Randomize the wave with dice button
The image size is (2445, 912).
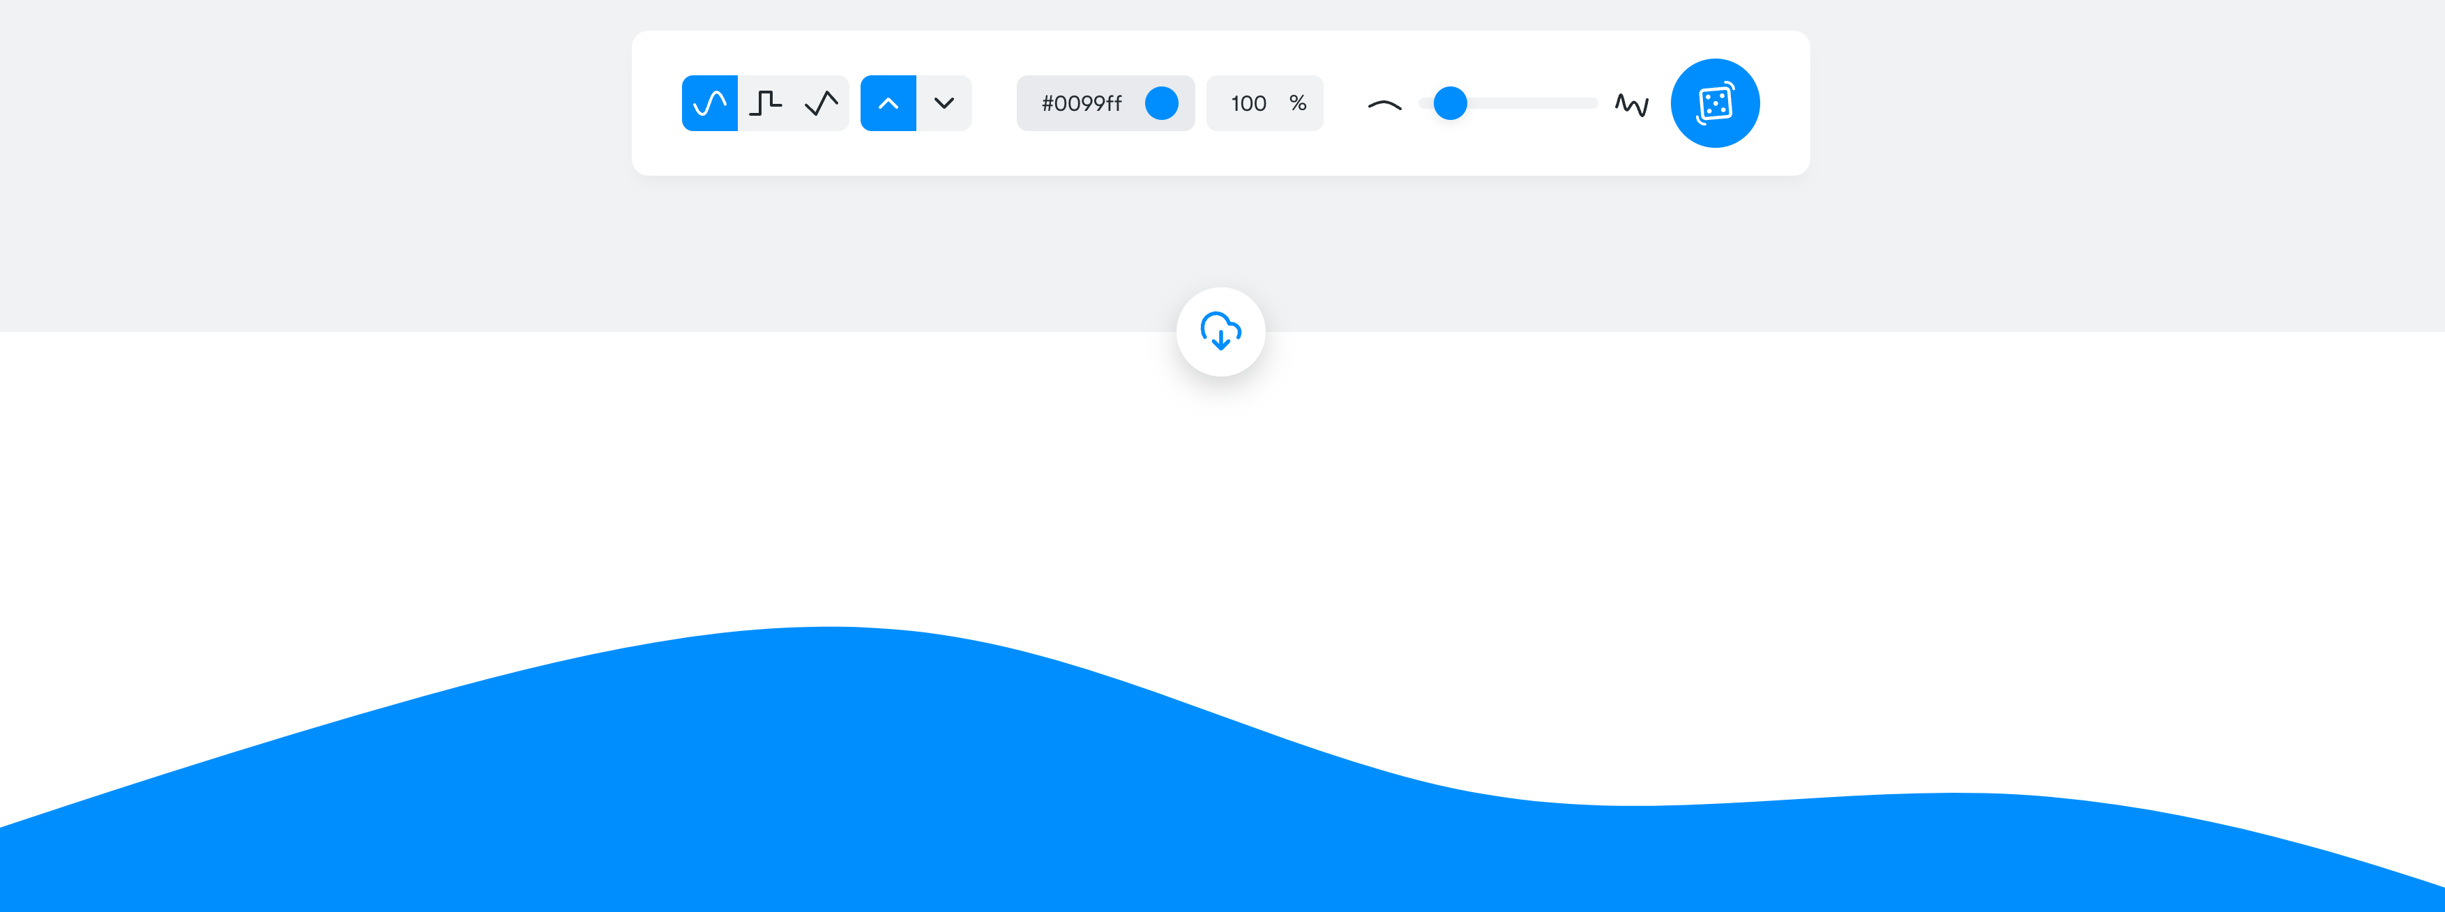point(1714,102)
